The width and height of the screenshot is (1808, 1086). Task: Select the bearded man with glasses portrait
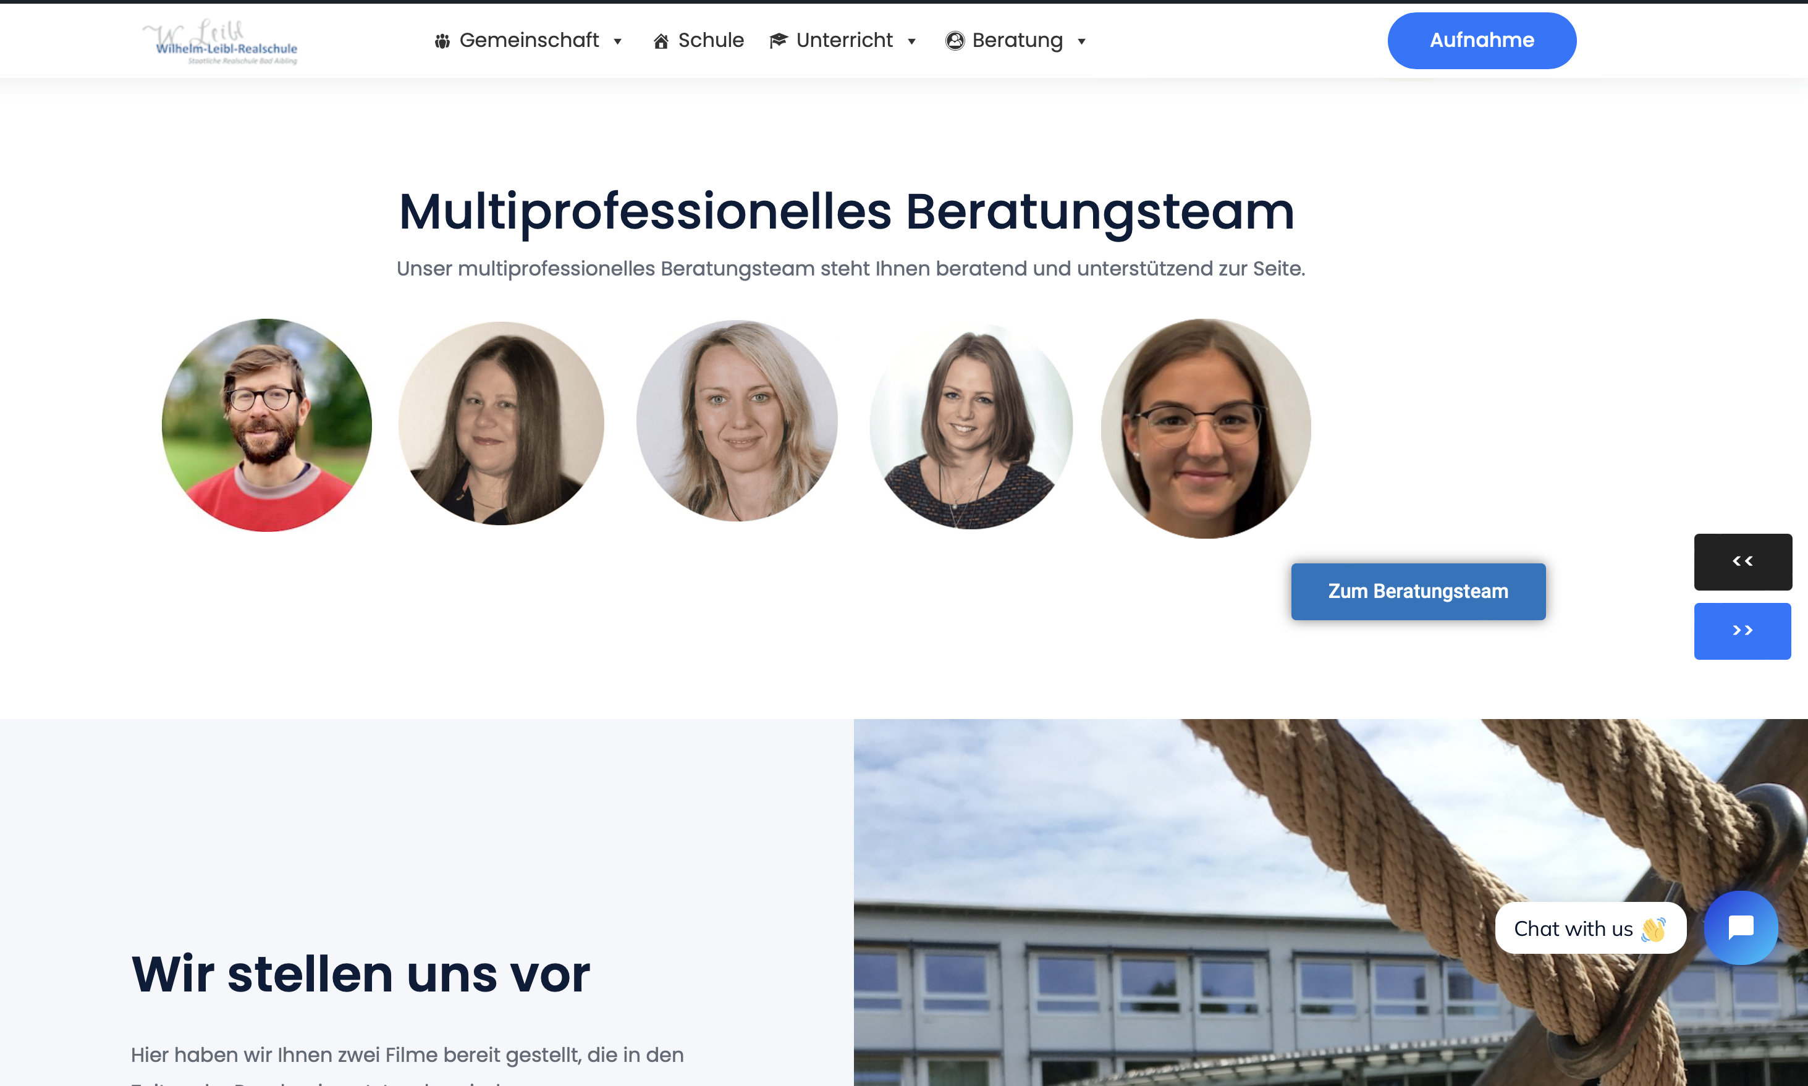point(266,425)
